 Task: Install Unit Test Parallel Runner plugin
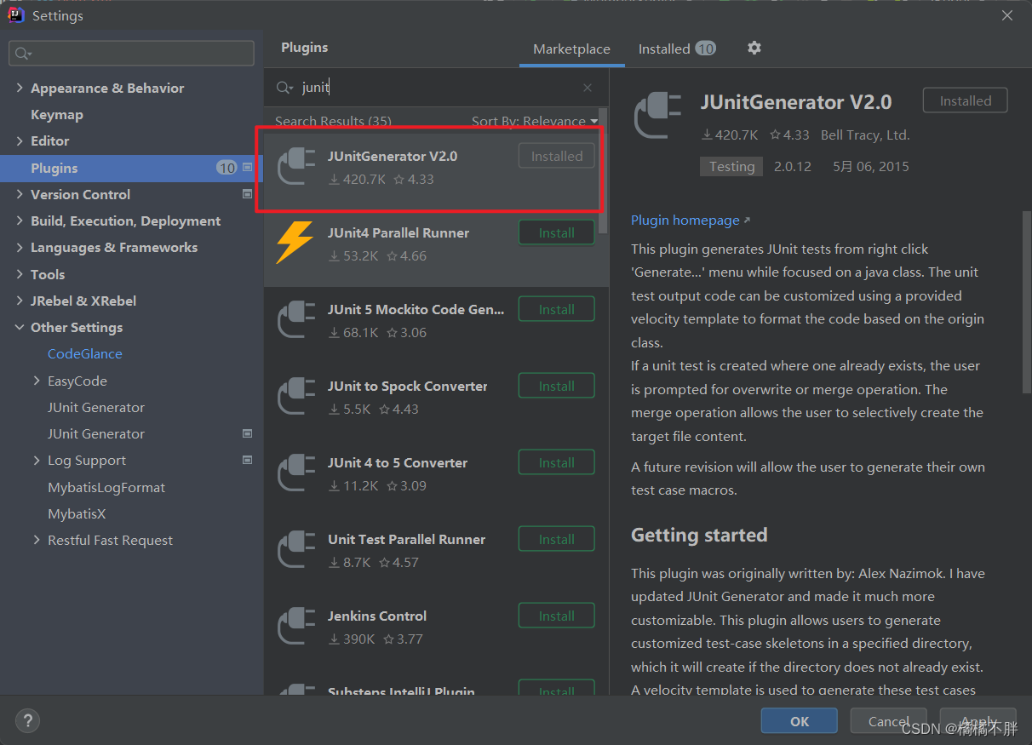click(x=557, y=539)
